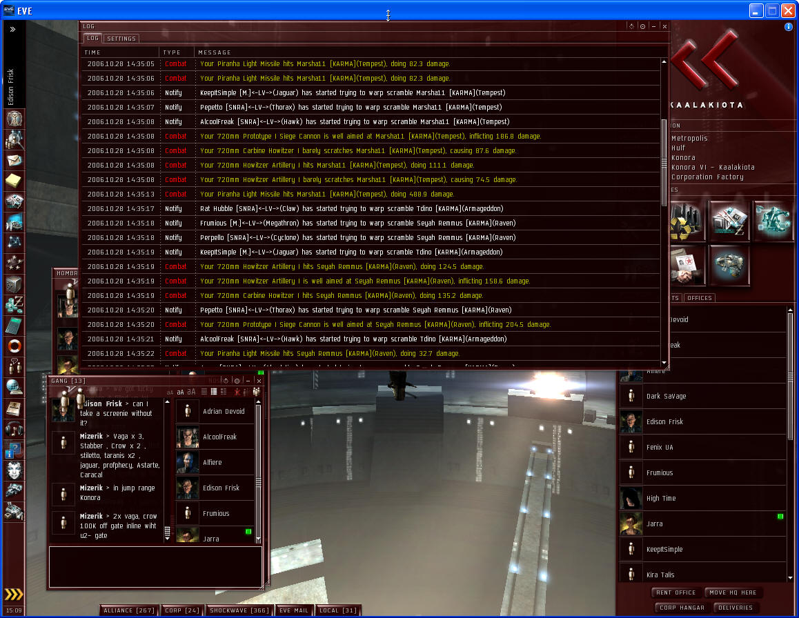Open the Items hangar sidebar icon
Image resolution: width=799 pixels, height=618 pixels.
tap(14, 511)
